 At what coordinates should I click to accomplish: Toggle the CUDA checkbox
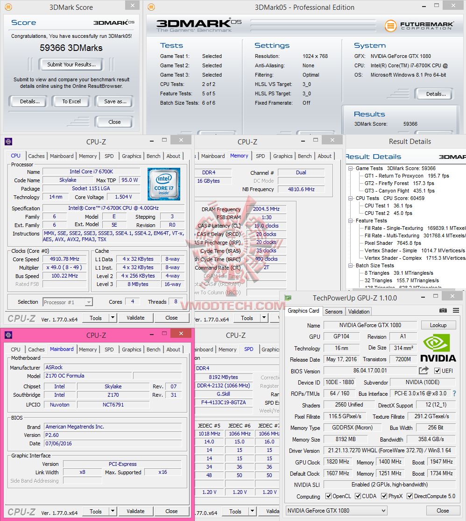click(358, 496)
